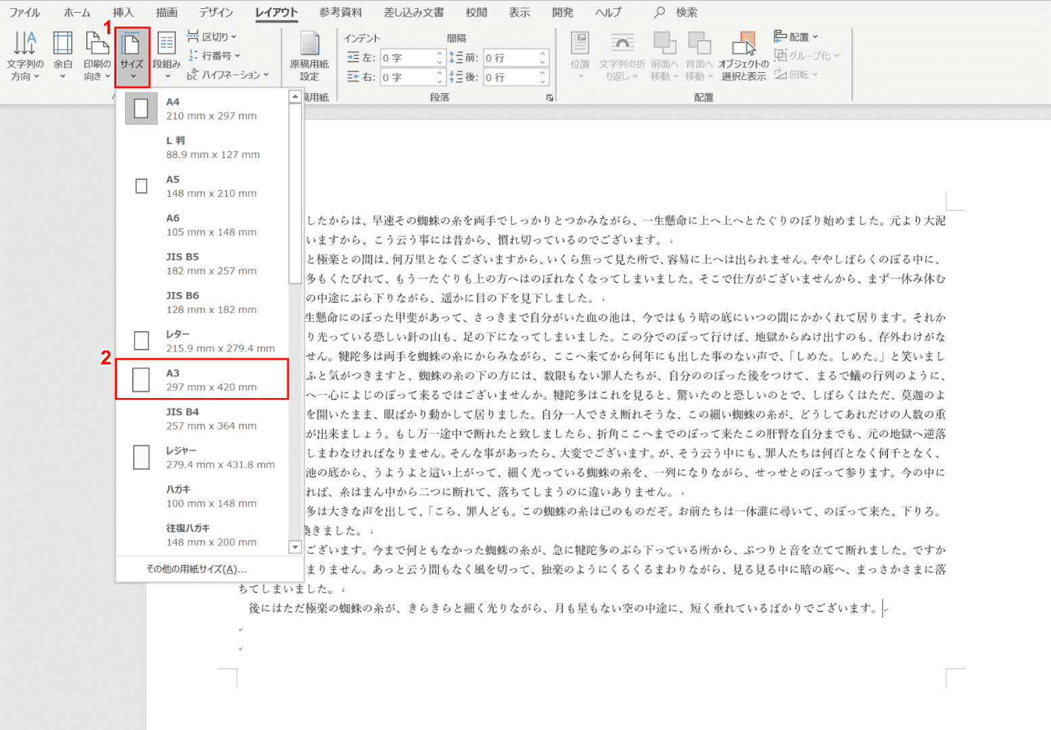
Task: Select A5 148 mm x 210 mm
Action: click(x=202, y=186)
